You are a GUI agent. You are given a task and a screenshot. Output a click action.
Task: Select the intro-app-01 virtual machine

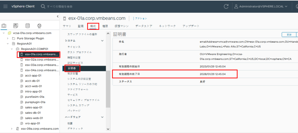[33, 92]
